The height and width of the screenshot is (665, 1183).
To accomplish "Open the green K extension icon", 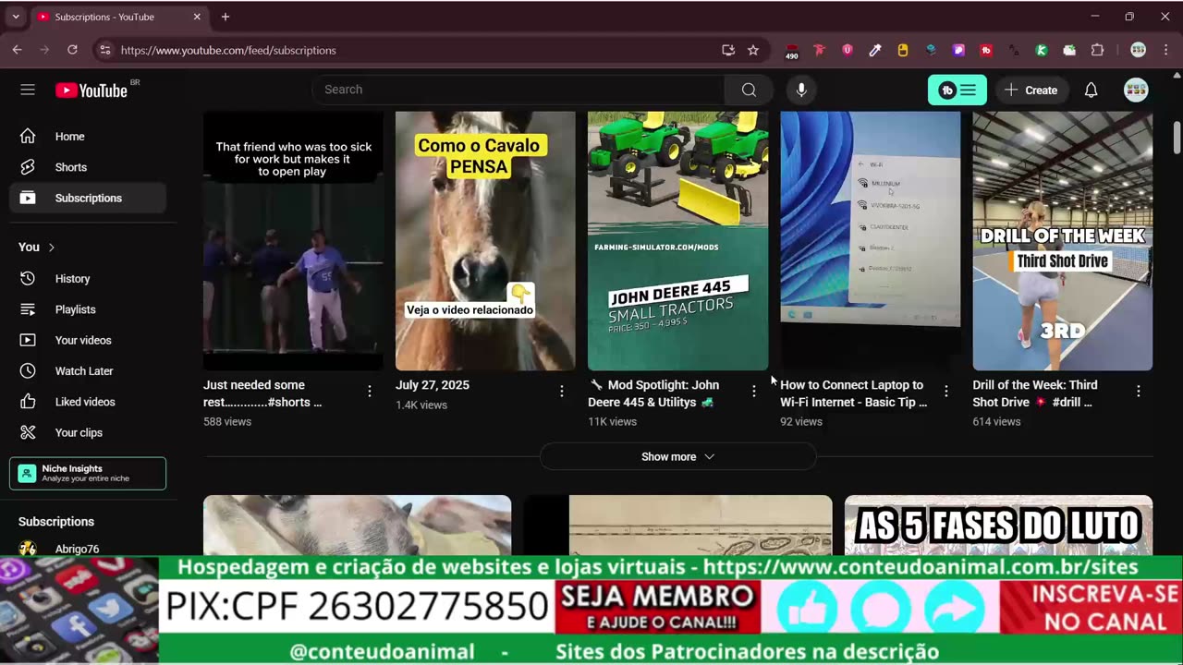I will point(1042,50).
